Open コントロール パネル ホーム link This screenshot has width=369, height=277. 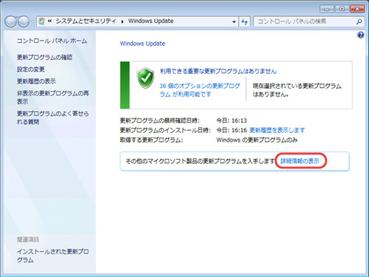click(52, 41)
